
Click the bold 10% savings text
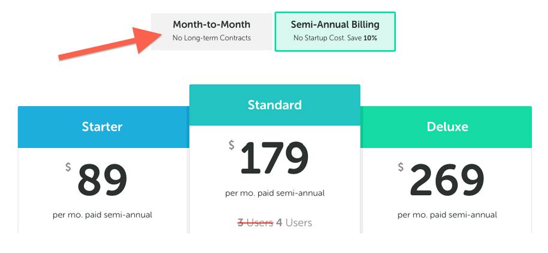pyautogui.click(x=370, y=38)
